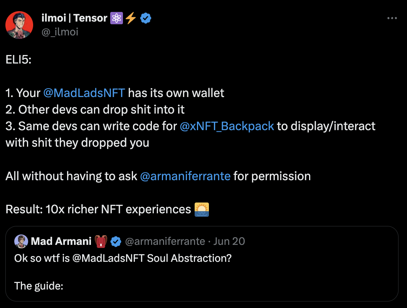
Task: Open ilmoi's profile avatar picture
Action: pyautogui.click(x=19, y=25)
